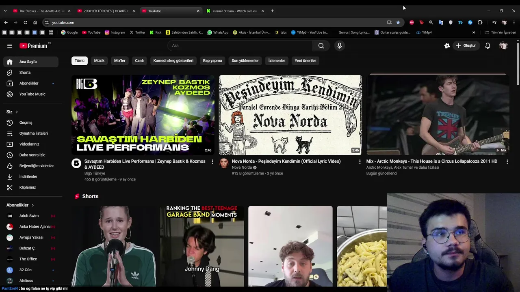
Task: Switch to elramir Stream Kick tab
Action: (235, 11)
